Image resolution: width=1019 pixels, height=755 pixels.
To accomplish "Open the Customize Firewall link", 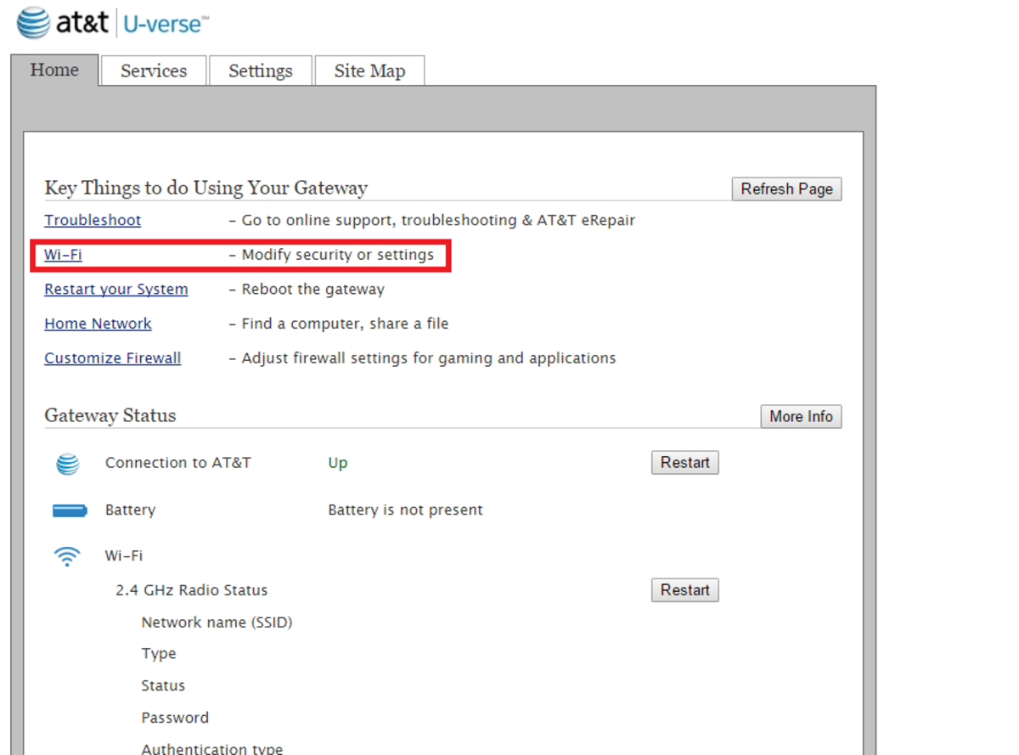I will [112, 358].
